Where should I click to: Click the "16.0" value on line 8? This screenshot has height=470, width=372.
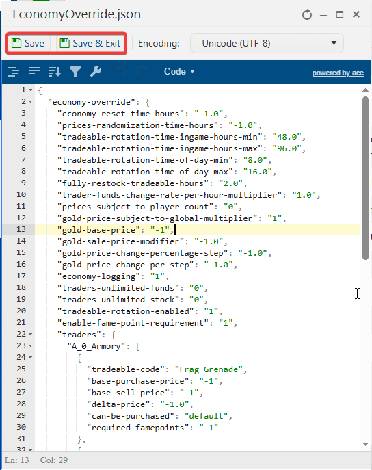(x=257, y=172)
